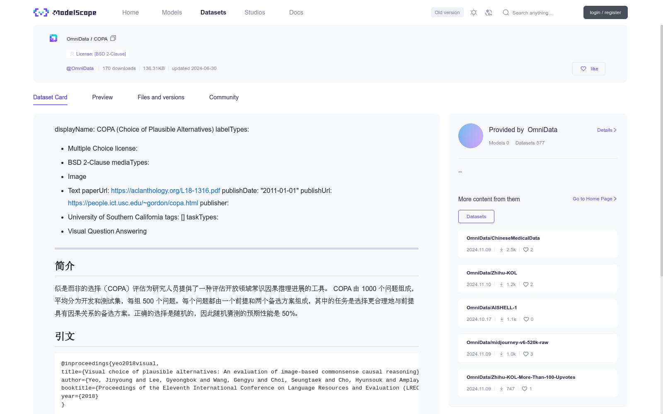
Task: Open the Models nav item
Action: 172,12
